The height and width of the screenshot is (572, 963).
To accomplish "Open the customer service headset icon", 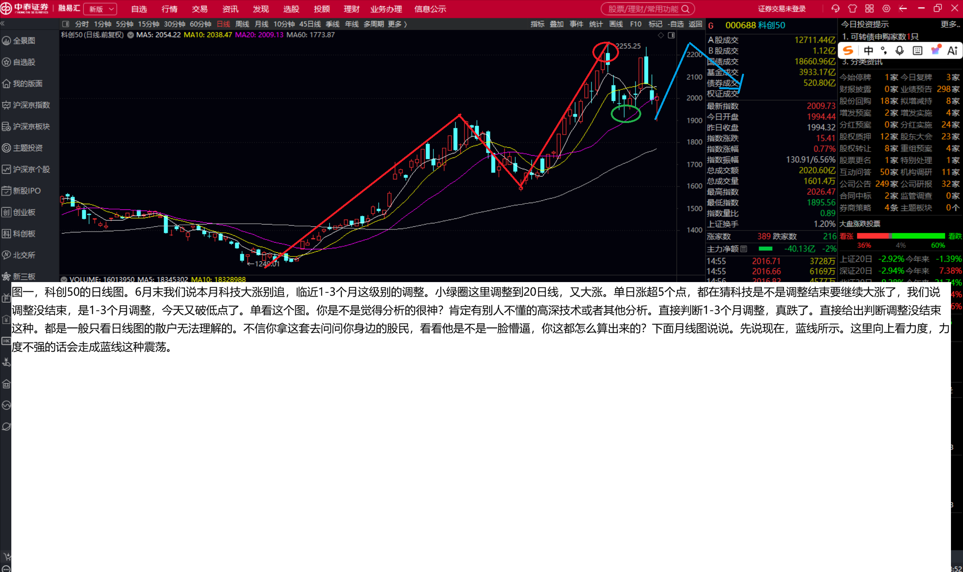I will (x=835, y=9).
